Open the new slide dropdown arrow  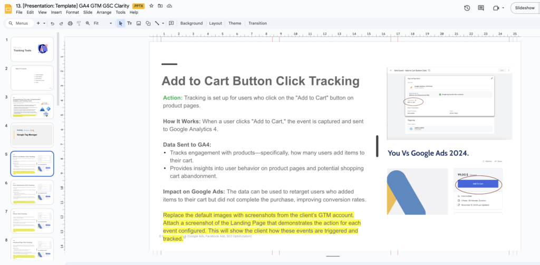click(44, 23)
